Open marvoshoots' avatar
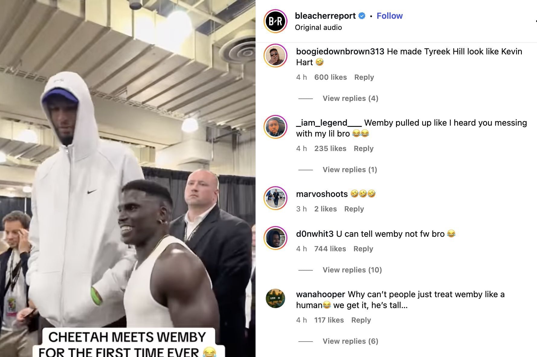 pyautogui.click(x=275, y=198)
